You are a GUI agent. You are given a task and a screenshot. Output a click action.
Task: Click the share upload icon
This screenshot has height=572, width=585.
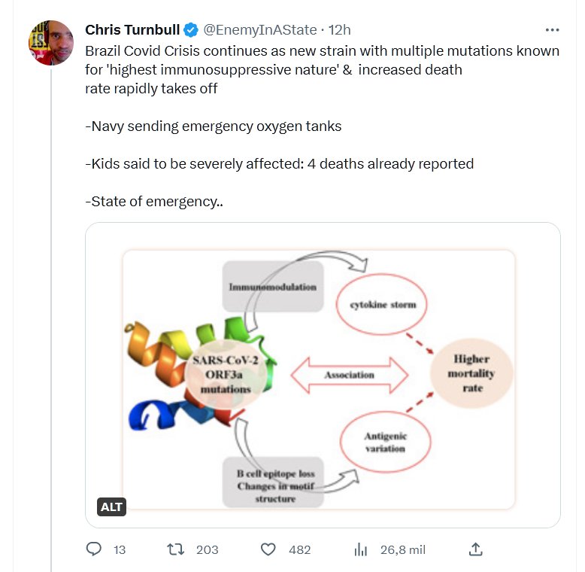(x=475, y=549)
